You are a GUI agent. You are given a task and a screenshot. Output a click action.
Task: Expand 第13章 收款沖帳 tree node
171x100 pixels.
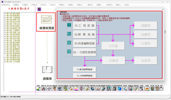(x=5, y=39)
